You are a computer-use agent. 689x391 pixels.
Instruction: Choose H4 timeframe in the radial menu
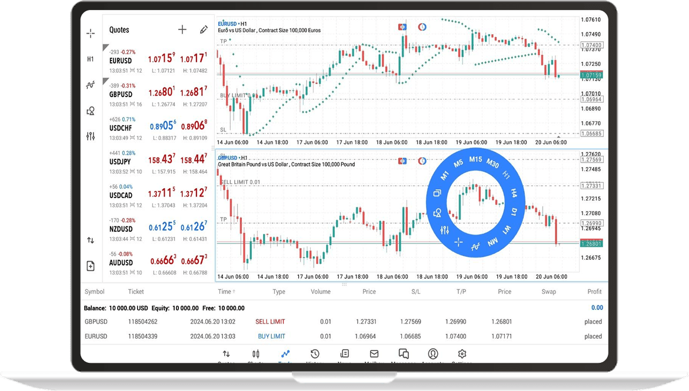pyautogui.click(x=514, y=193)
